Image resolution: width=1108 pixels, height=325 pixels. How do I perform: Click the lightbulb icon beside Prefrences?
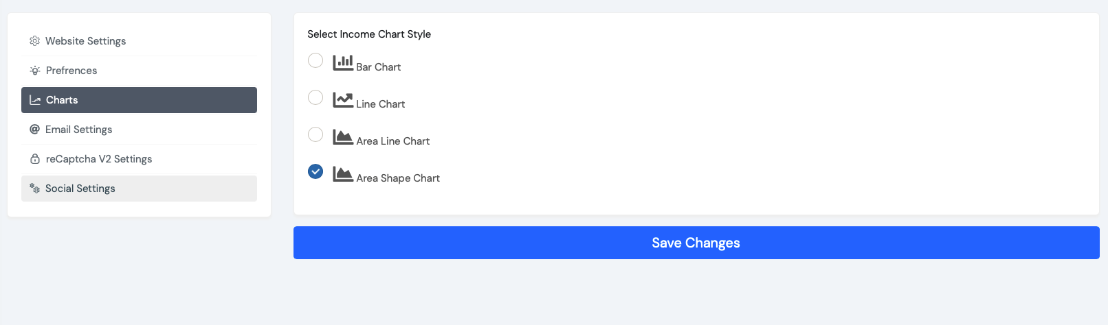pyautogui.click(x=35, y=71)
